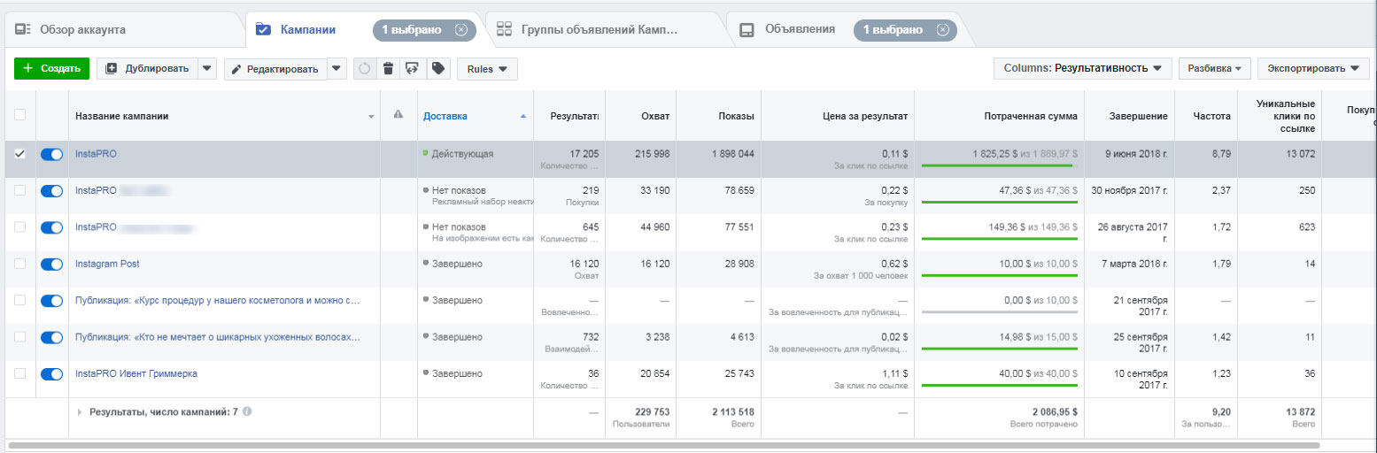Open the «Кто не мечтает о шикарных» publication link
The width and height of the screenshot is (1377, 453).
pos(218,337)
